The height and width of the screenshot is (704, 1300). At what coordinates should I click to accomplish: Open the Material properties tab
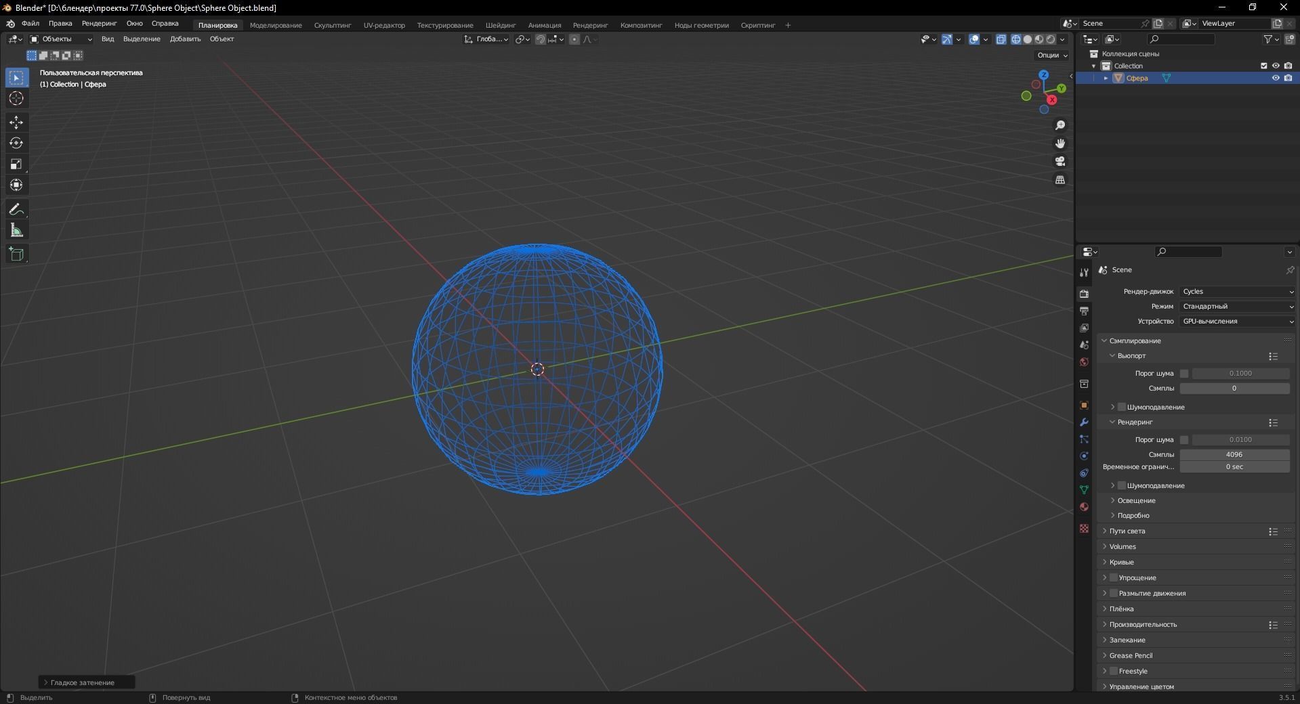pyautogui.click(x=1084, y=507)
